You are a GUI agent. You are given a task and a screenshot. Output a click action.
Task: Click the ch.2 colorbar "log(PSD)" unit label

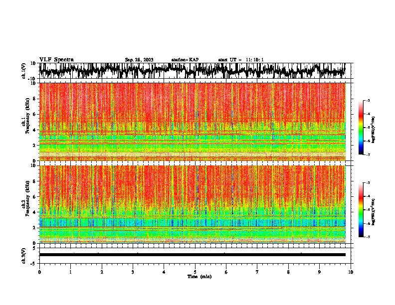(374, 212)
